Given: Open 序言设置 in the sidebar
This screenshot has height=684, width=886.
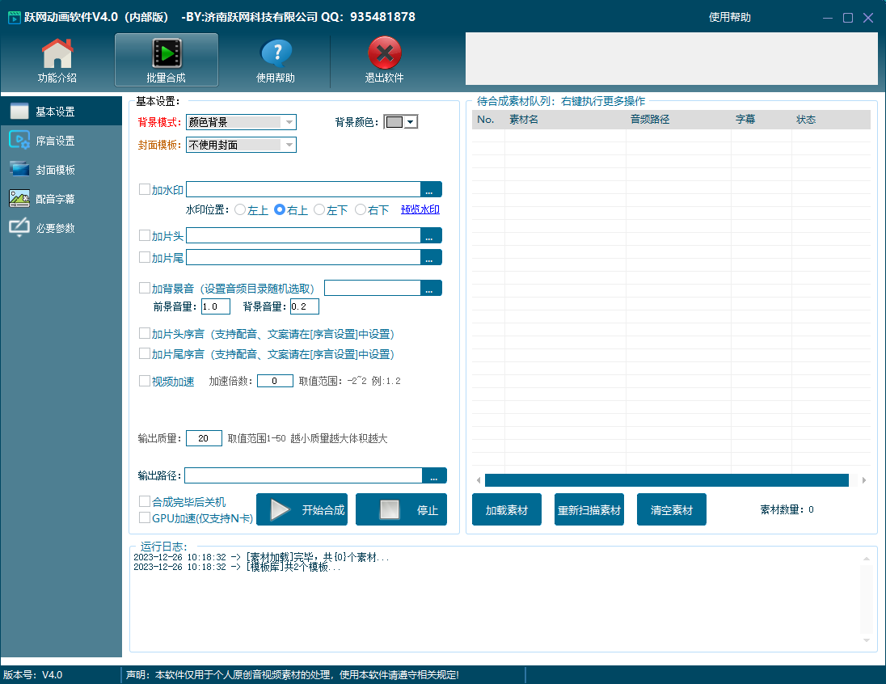Looking at the screenshot, I should [55, 141].
